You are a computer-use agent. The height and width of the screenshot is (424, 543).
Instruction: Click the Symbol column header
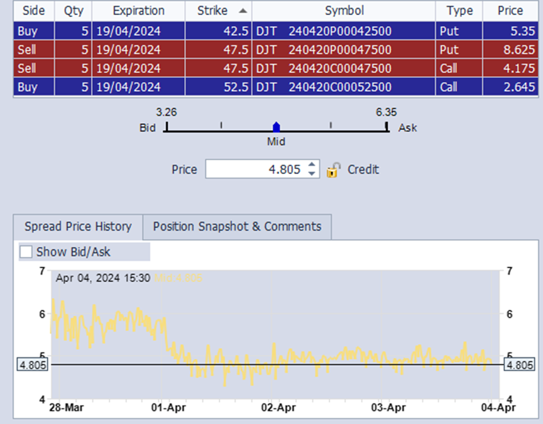tap(344, 11)
